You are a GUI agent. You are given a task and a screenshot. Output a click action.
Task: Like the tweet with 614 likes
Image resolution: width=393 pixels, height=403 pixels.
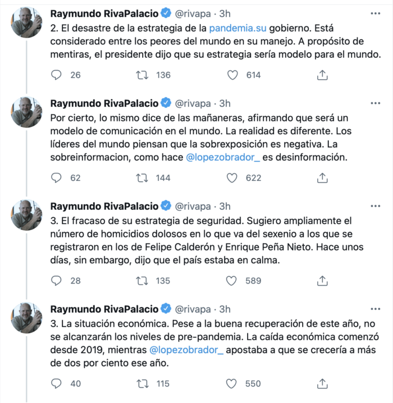click(x=232, y=75)
